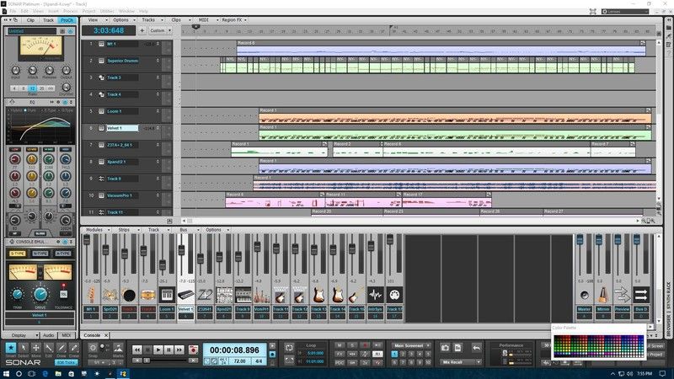Click the speaker icon on Master bus
Image resolution: width=674 pixels, height=379 pixels.
[x=584, y=296]
